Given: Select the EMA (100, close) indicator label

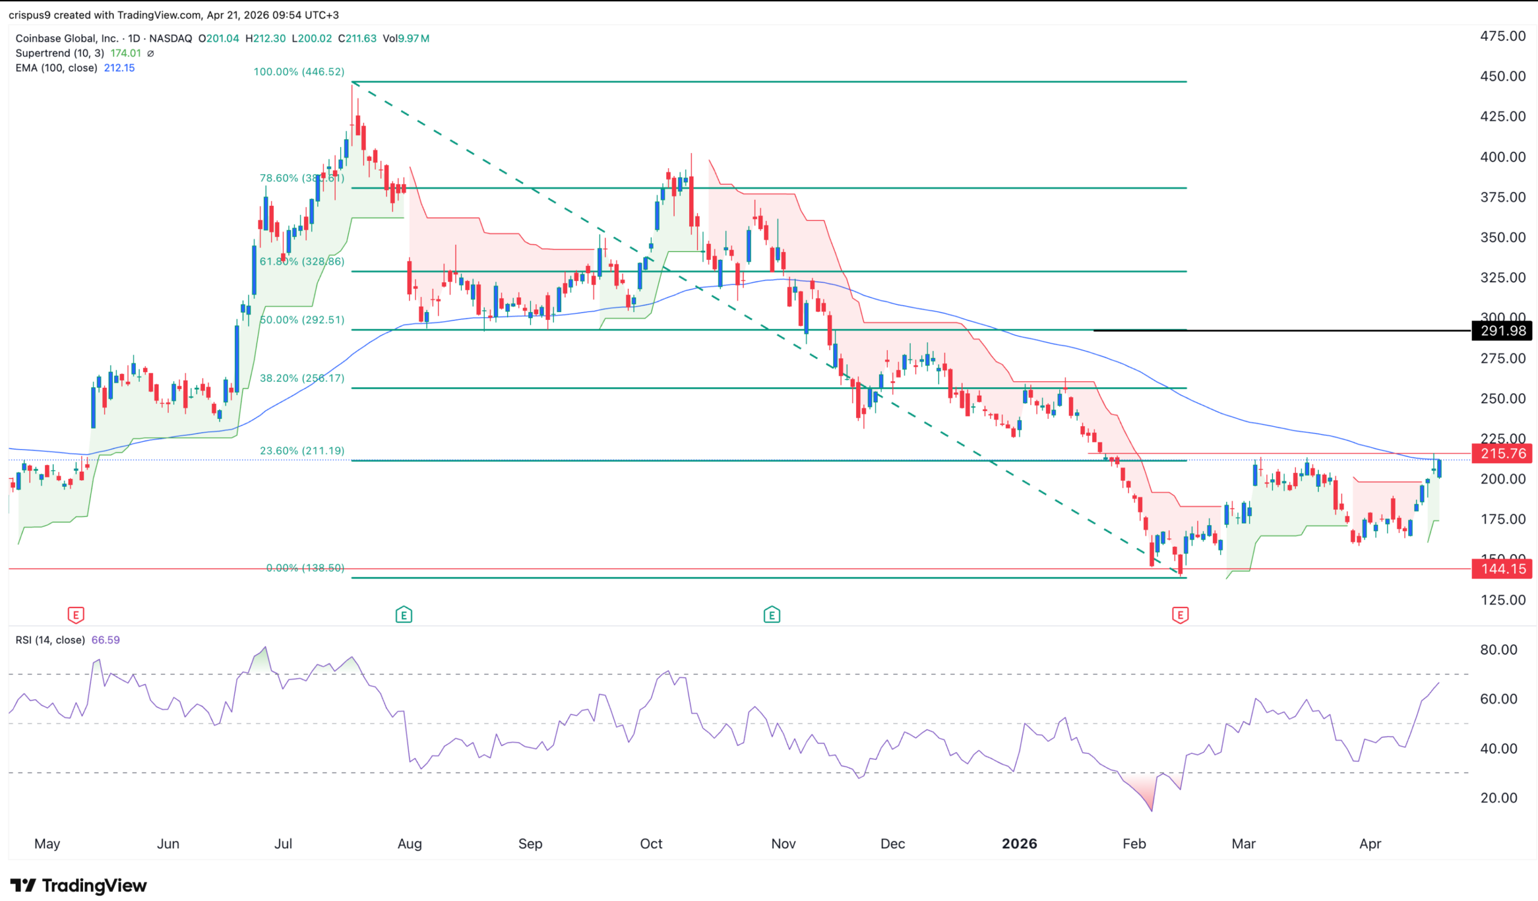Looking at the screenshot, I should click(x=56, y=68).
